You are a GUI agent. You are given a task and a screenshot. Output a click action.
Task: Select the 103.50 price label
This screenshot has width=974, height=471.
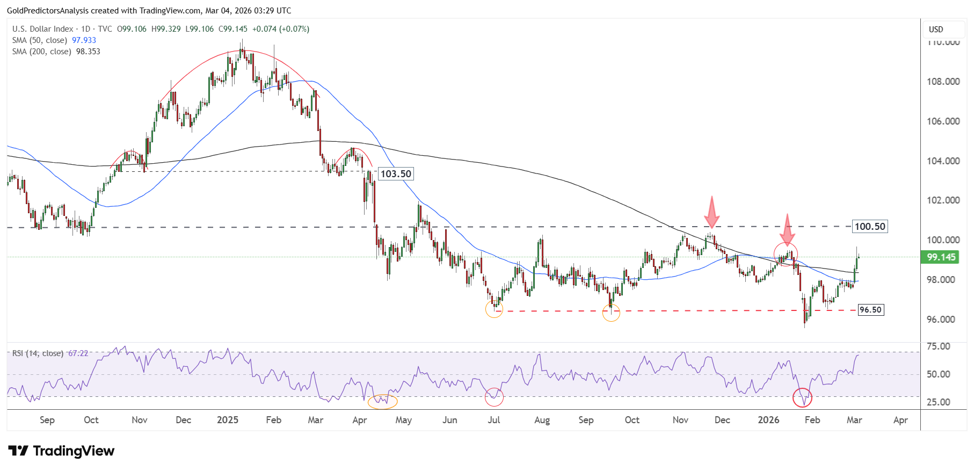click(x=396, y=174)
